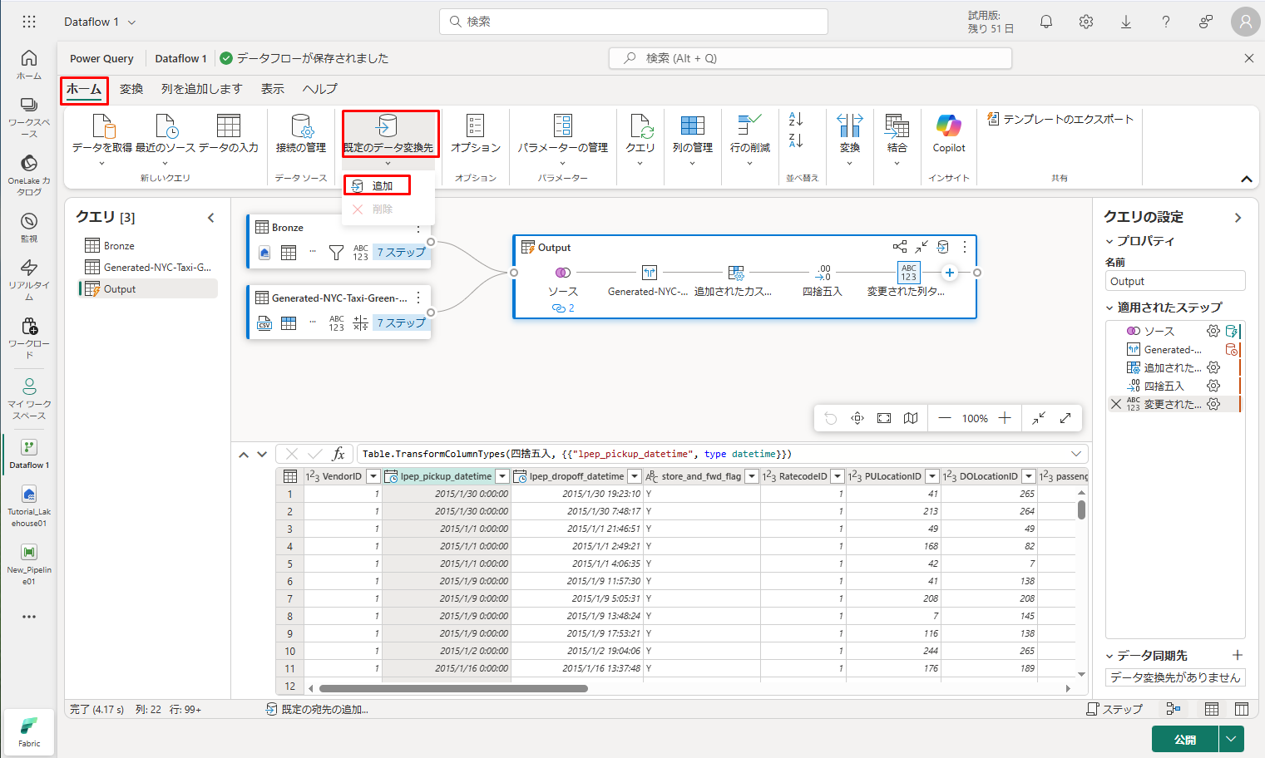This screenshot has height=758, width=1265.
Task: Switch to table view in status bar
Action: point(1212,709)
